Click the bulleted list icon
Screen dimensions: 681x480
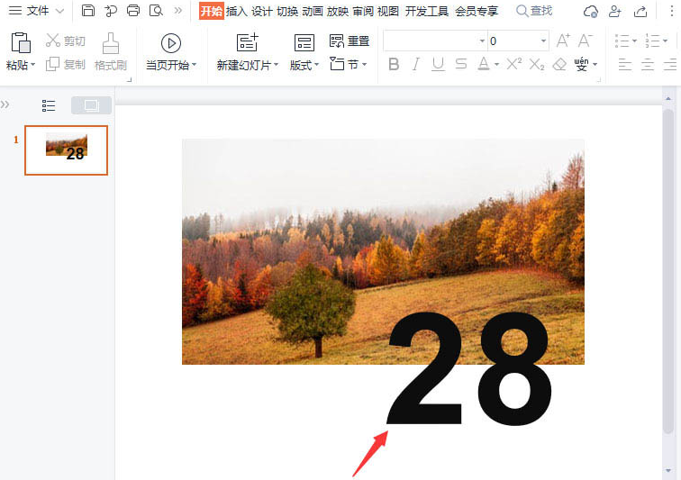click(622, 41)
